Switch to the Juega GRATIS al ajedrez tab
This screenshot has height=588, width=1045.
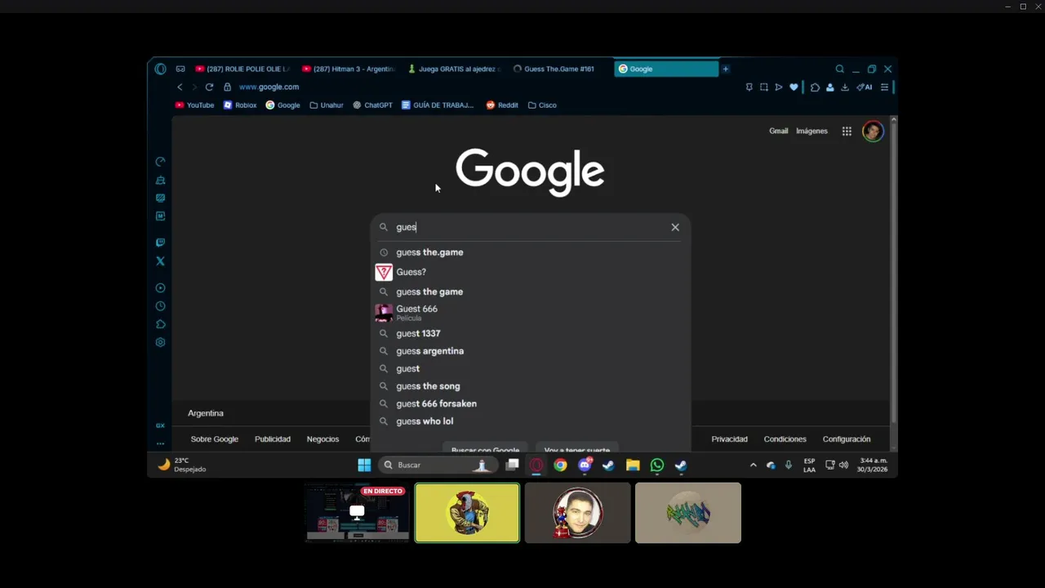[x=455, y=69]
